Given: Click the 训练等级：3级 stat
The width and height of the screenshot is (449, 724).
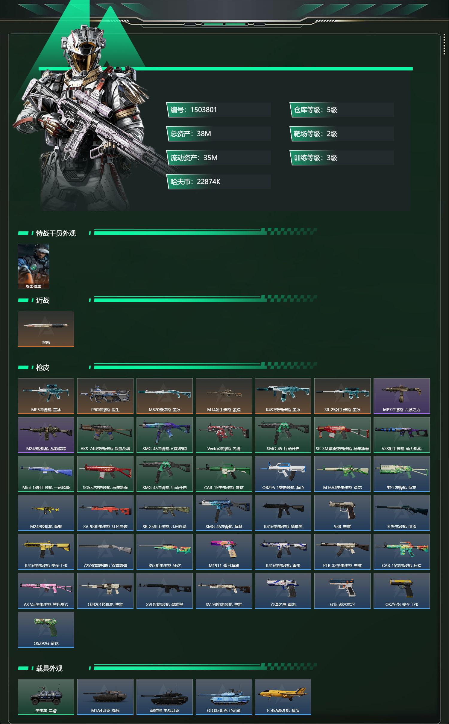Looking at the screenshot, I should point(342,158).
